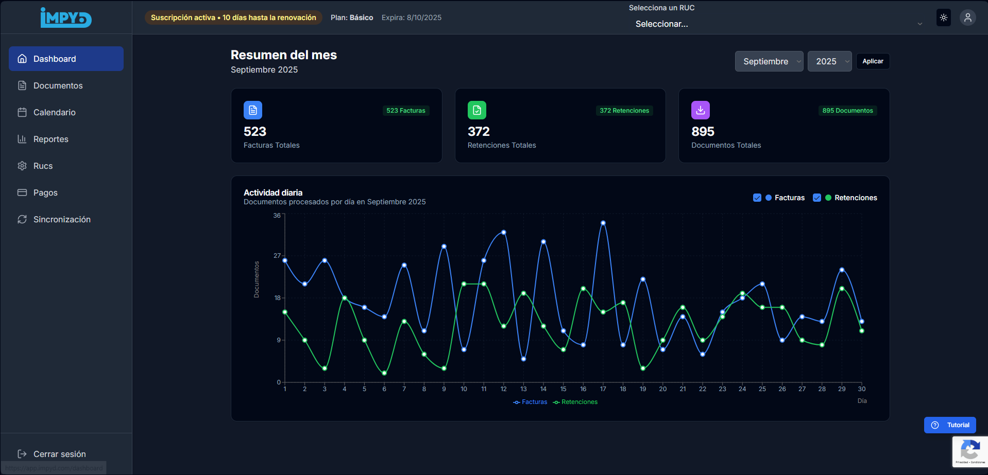Click the blue Facturas legend color dot
Viewport: 988px width, 475px height.
tap(769, 198)
